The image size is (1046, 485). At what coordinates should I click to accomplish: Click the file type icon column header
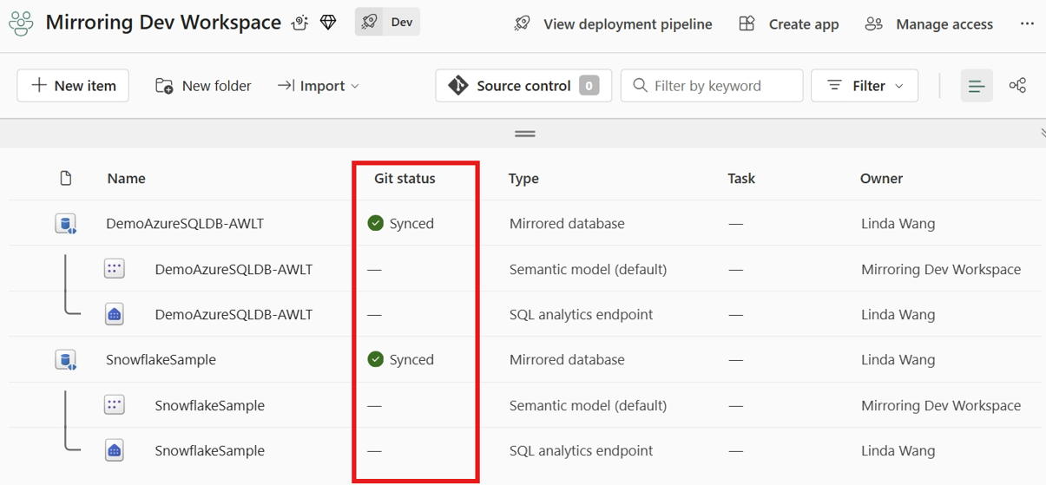(66, 178)
